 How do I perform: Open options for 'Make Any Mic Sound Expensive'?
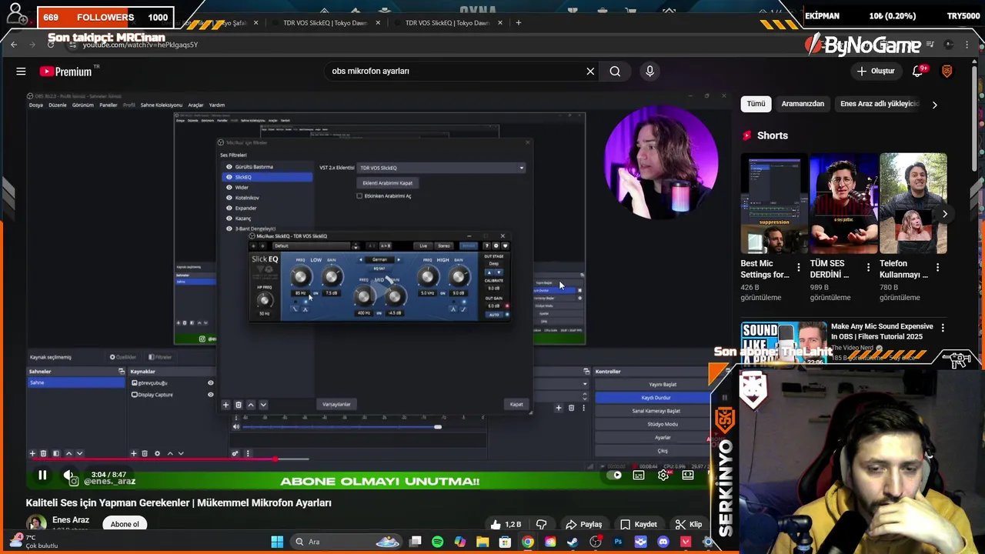pyautogui.click(x=943, y=328)
